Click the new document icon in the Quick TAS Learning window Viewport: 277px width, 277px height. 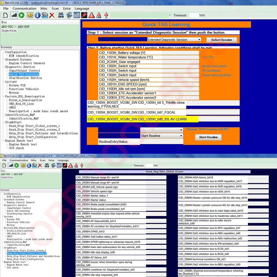coord(5,15)
